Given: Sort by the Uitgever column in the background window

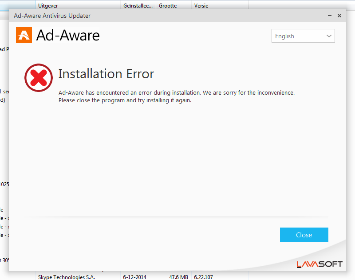Looking at the screenshot, I should pos(78,6).
